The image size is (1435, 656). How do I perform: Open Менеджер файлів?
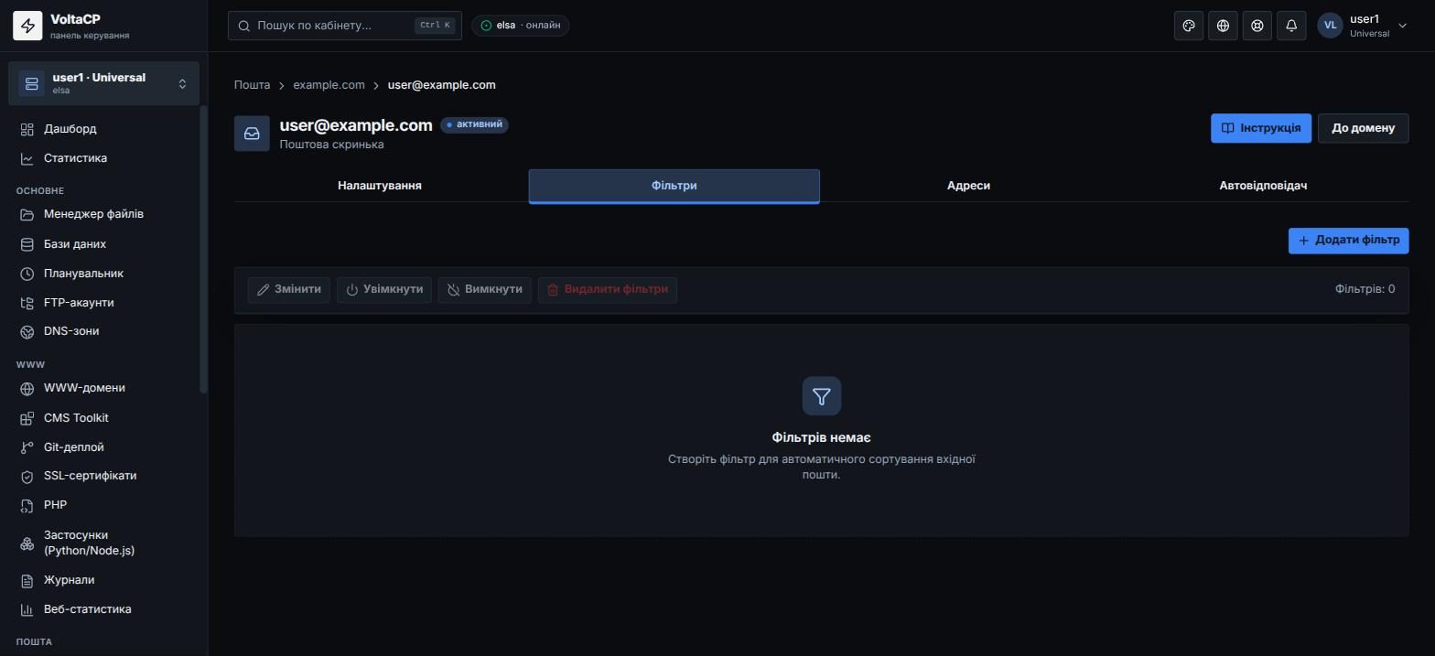pyautogui.click(x=103, y=214)
